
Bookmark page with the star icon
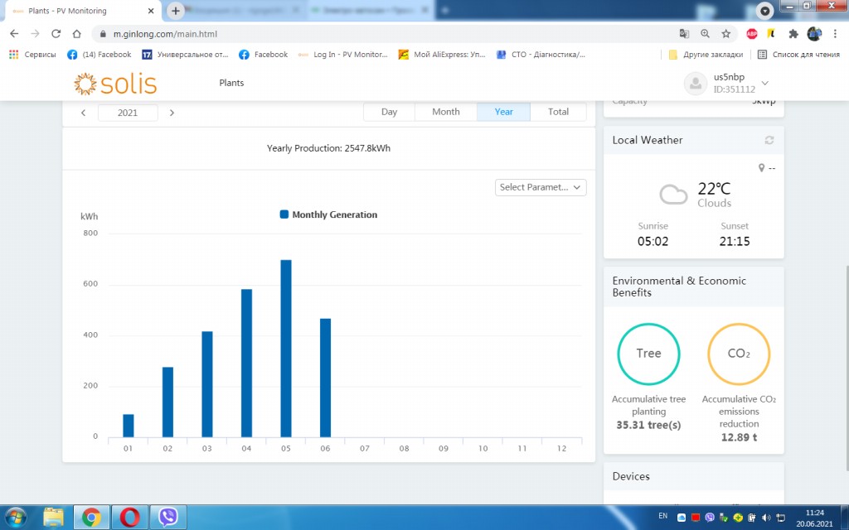pyautogui.click(x=725, y=34)
